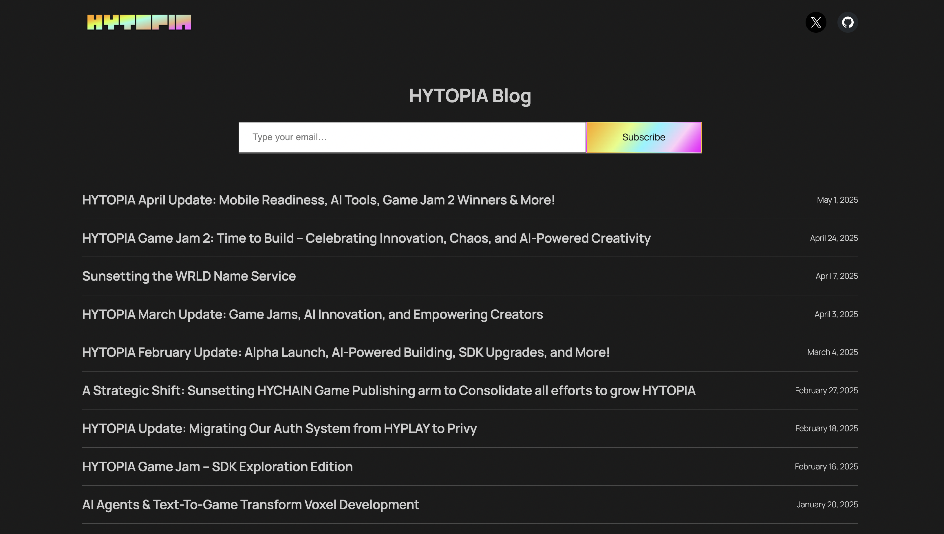Open the GitHub icon link

[x=848, y=22]
